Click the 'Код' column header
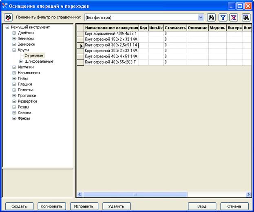Image resolution: width=254 pixels, height=212 pixels. 144,28
